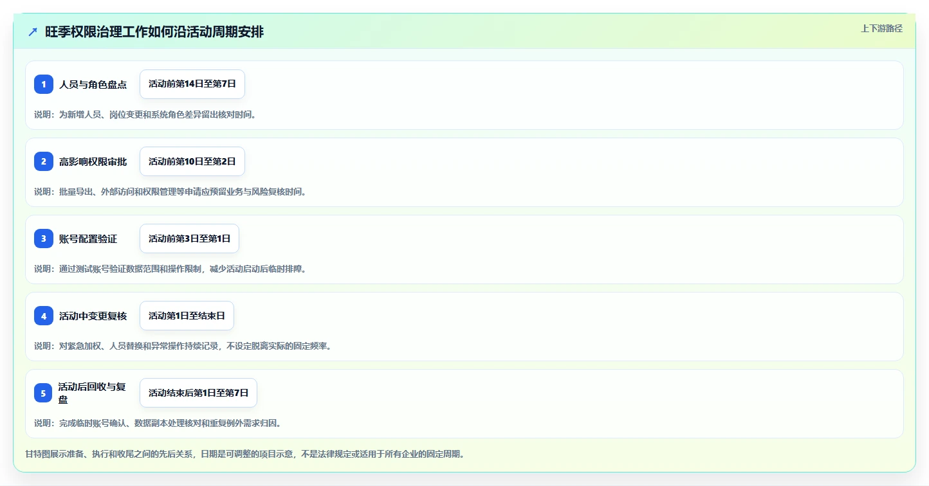Click the 高影响权限审批 step title
The height and width of the screenshot is (486, 929).
[93, 161]
